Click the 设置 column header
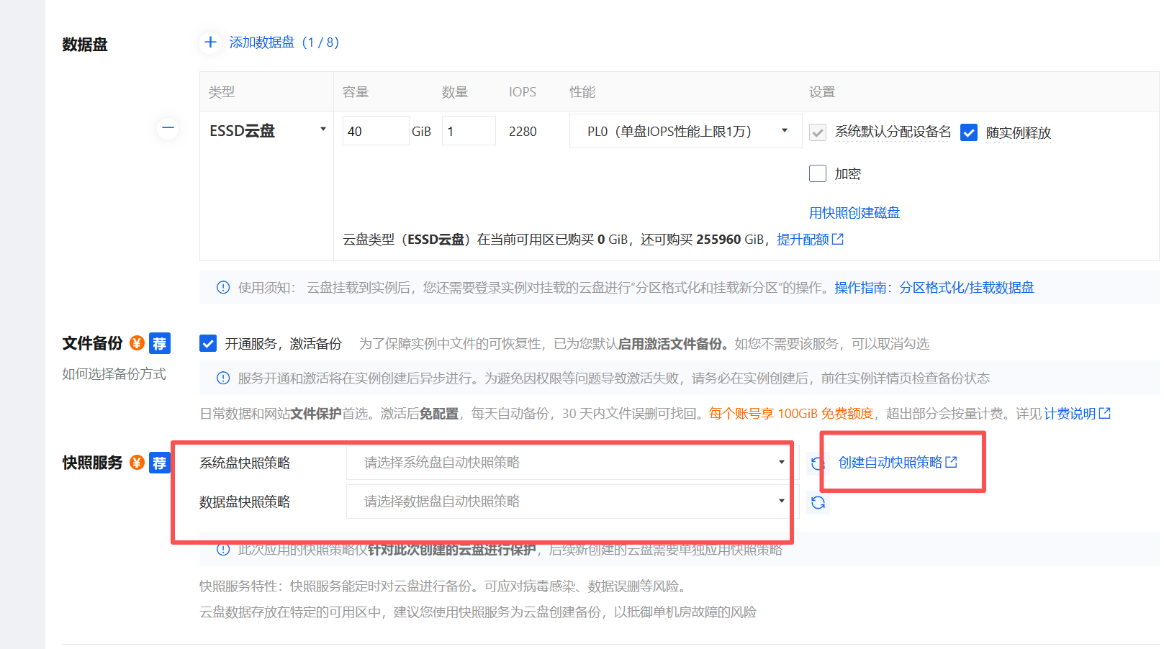This screenshot has width=1164, height=649. (x=822, y=92)
